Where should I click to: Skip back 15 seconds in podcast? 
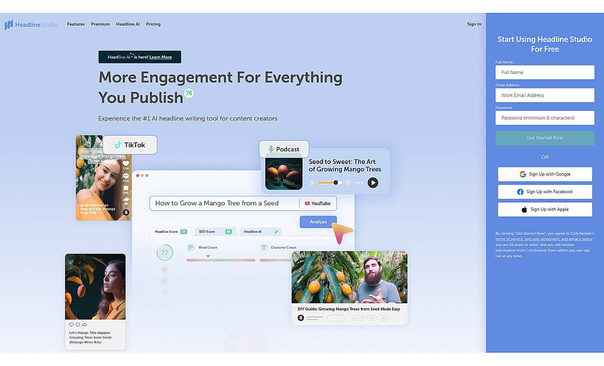tap(313, 183)
